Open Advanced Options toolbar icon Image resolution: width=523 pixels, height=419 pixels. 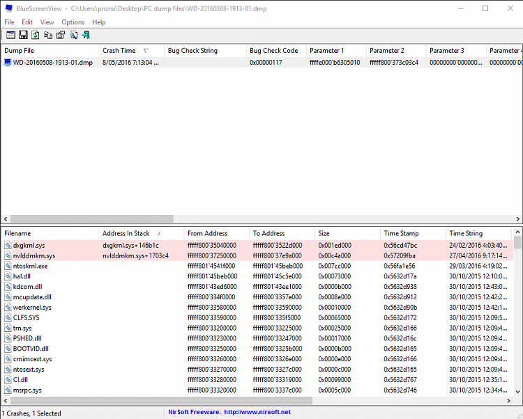10,35
